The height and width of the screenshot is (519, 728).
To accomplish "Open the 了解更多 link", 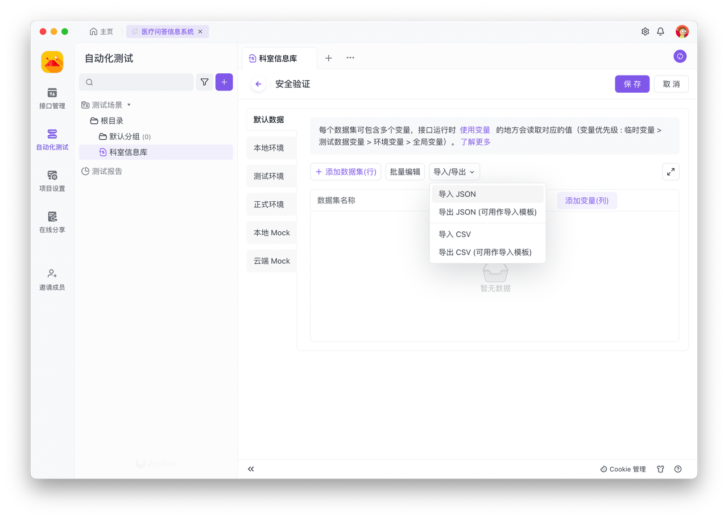I will tap(475, 142).
